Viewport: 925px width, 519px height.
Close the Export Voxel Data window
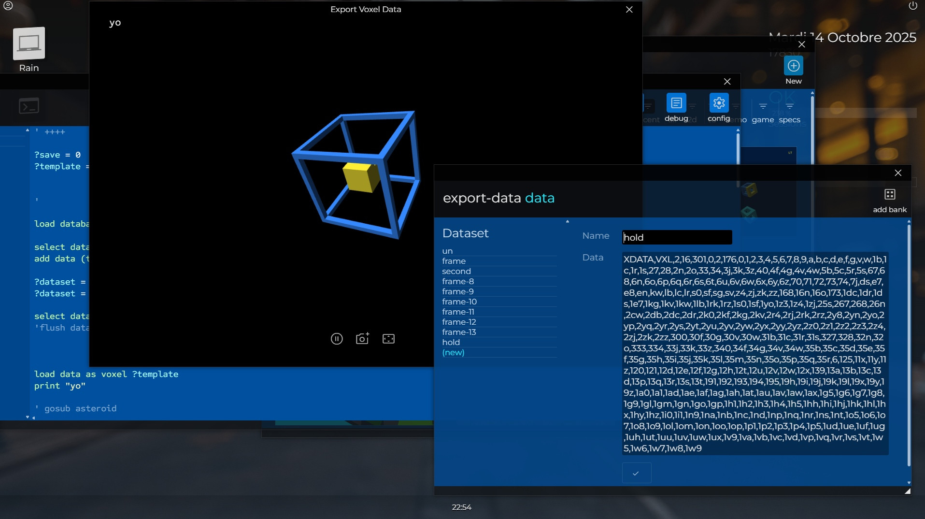point(629,10)
